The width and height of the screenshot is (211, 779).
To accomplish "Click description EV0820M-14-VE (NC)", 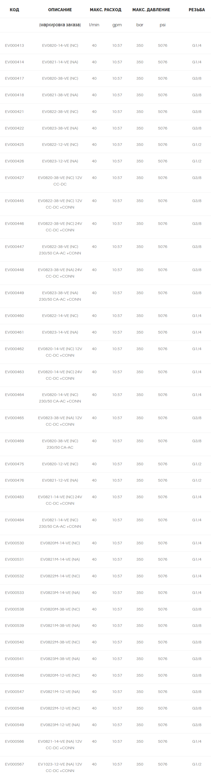I will point(60,543).
